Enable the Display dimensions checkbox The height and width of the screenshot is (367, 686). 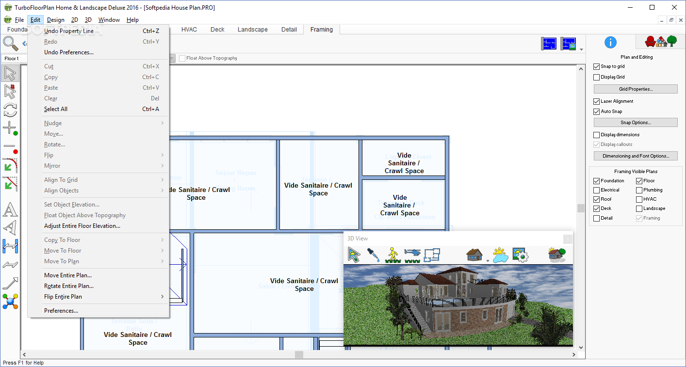(x=597, y=135)
